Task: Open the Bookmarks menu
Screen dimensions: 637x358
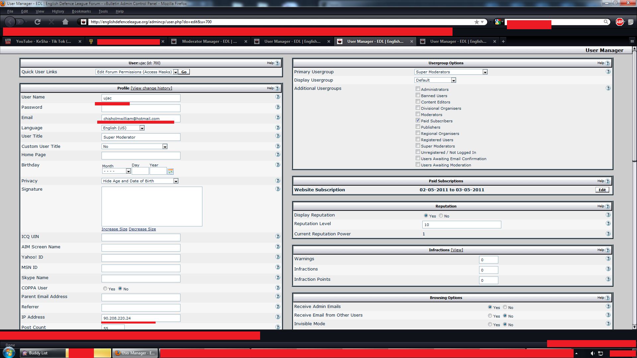Action: [81, 11]
